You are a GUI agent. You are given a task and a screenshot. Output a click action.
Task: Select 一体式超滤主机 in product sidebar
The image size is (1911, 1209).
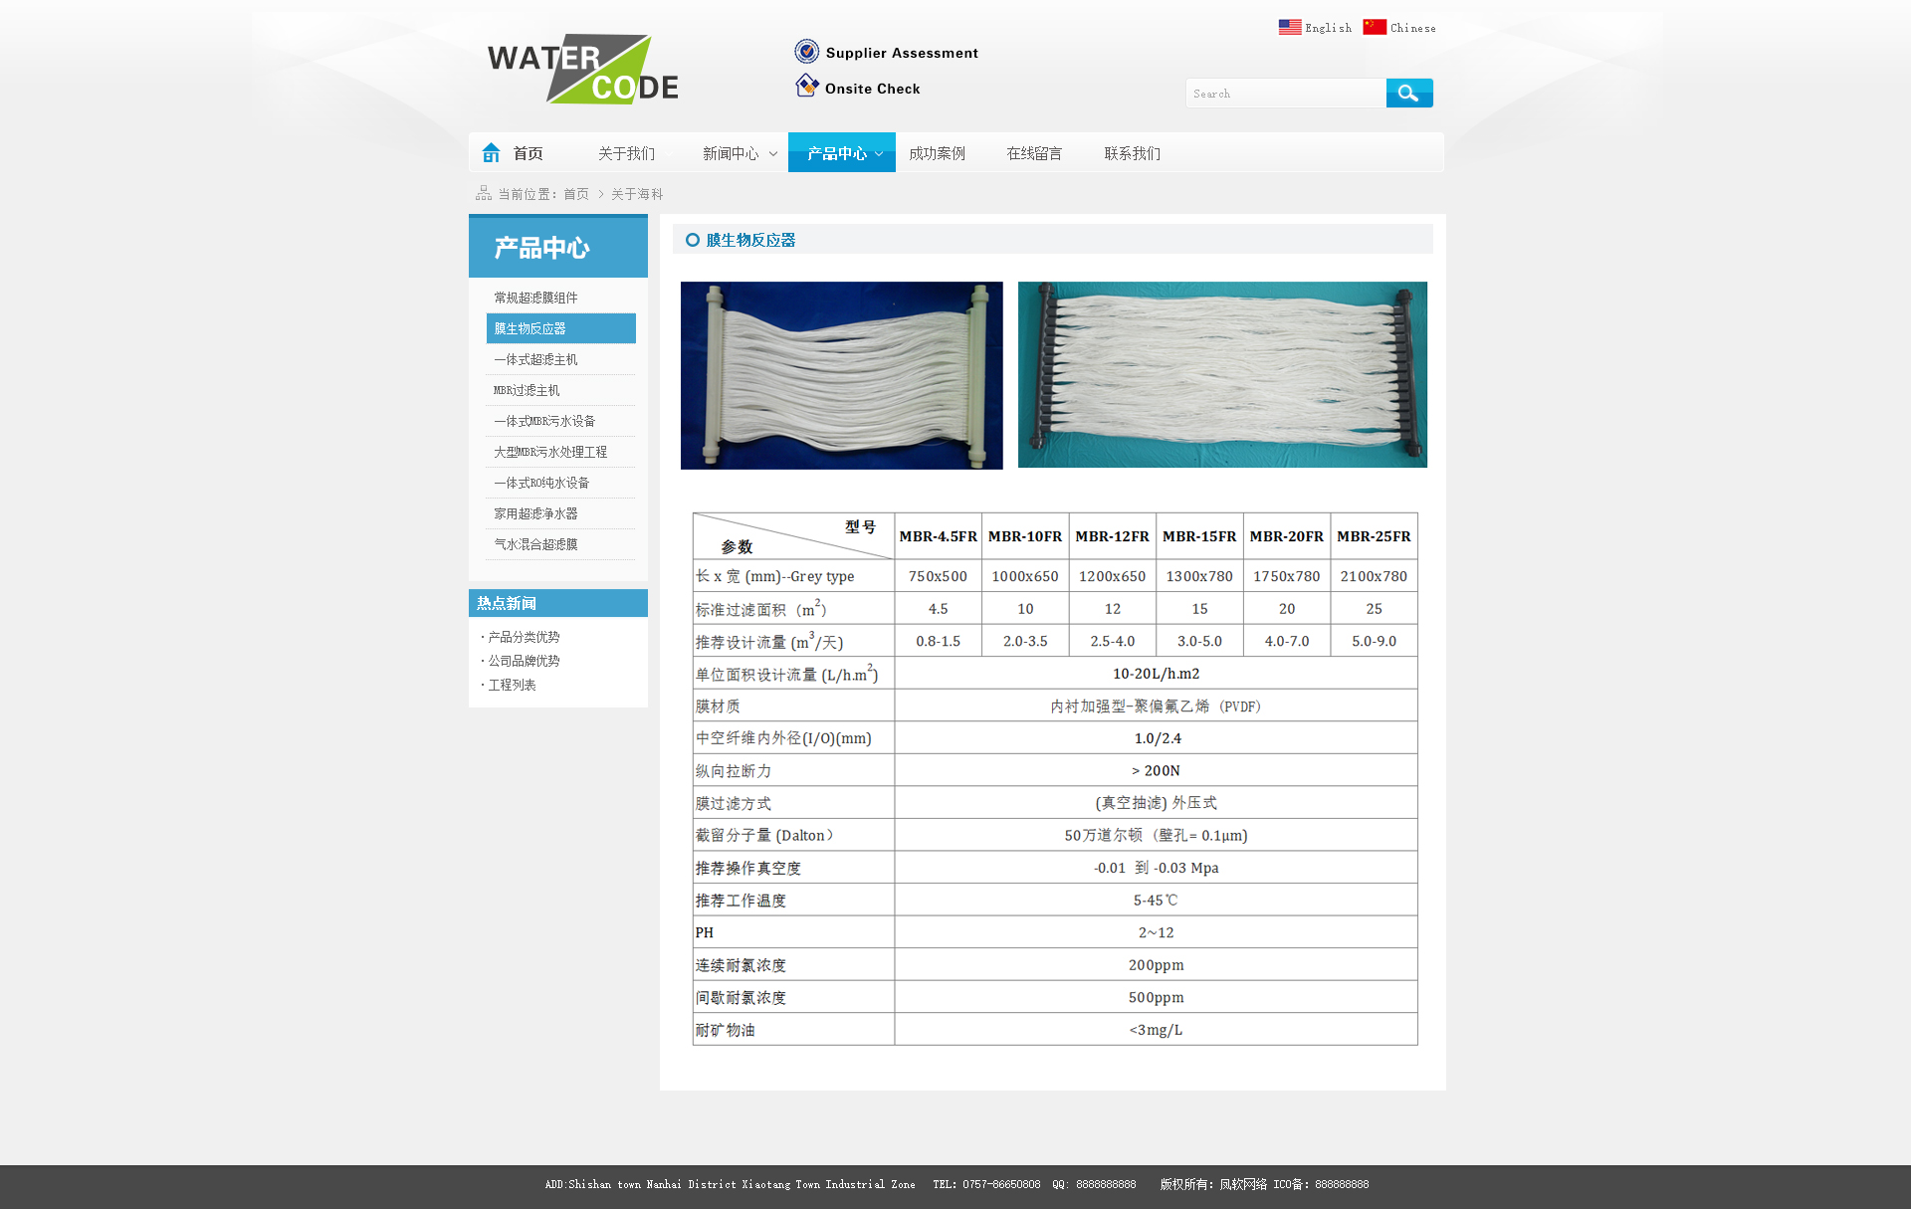(x=535, y=359)
